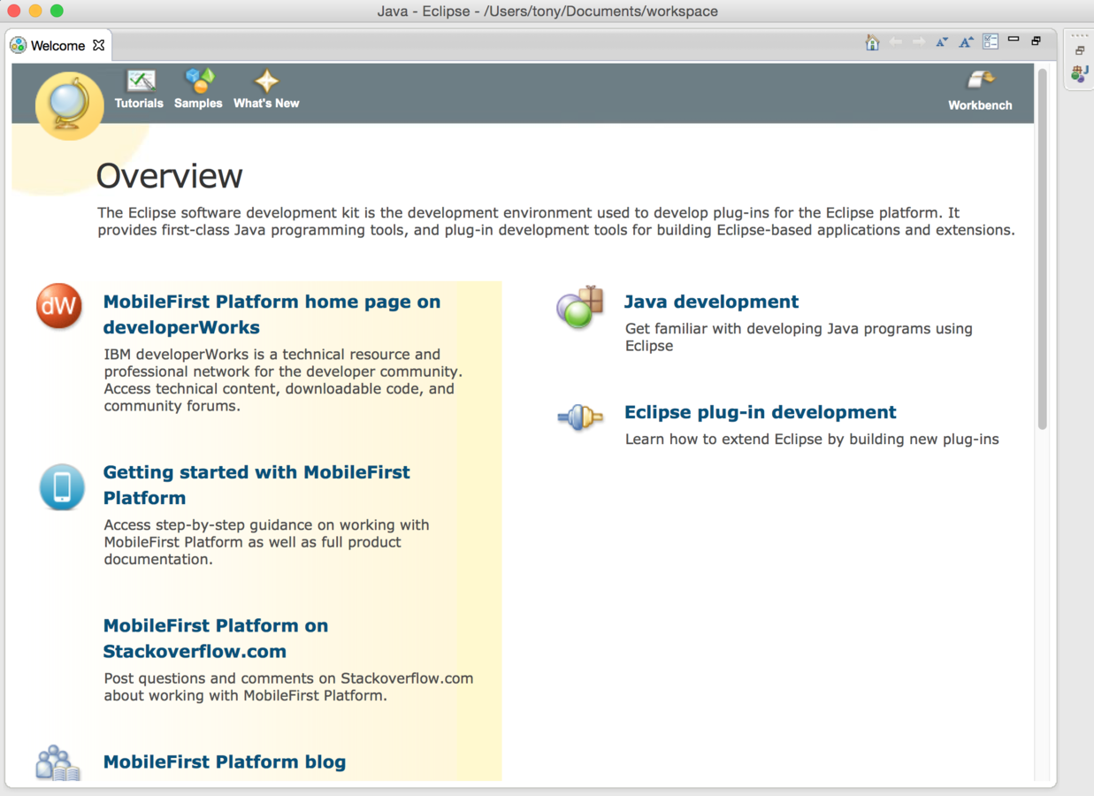The width and height of the screenshot is (1094, 796).
Task: Click the MobileFirst blog people icon
Action: (x=57, y=762)
